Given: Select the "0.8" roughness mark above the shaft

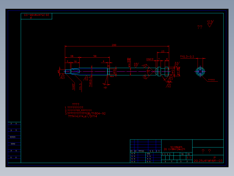Looking at the screenshot, I should (x=136, y=65).
